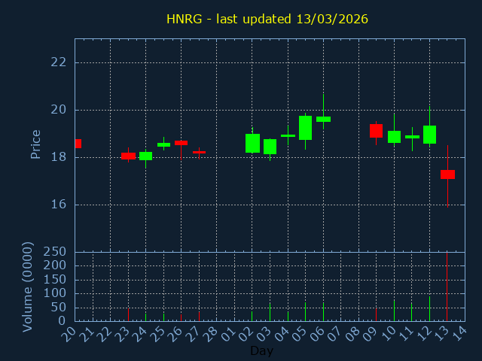
Task: Click the green candlestick on day 12
Action: (x=429, y=135)
